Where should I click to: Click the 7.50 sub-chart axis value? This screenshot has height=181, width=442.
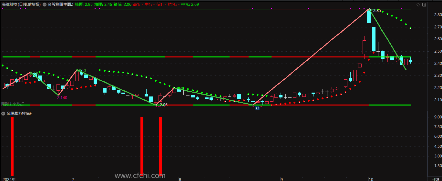[437, 127]
